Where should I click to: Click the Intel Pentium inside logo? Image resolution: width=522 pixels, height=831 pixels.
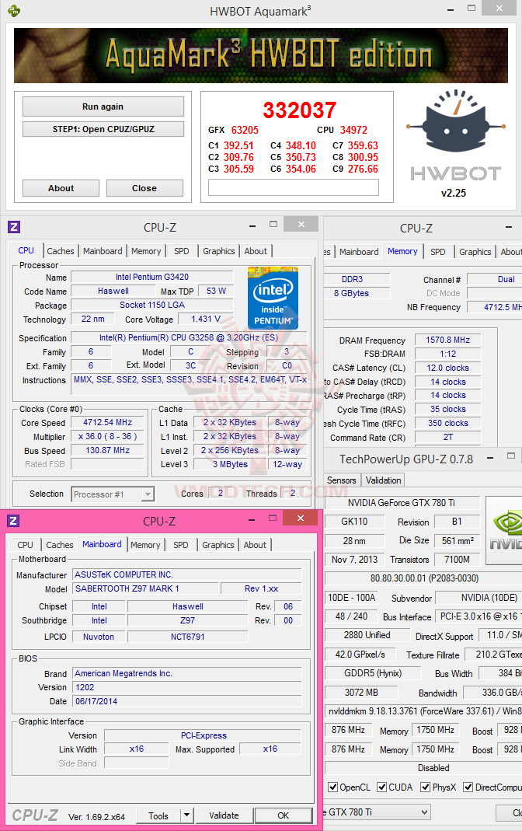coord(273,298)
